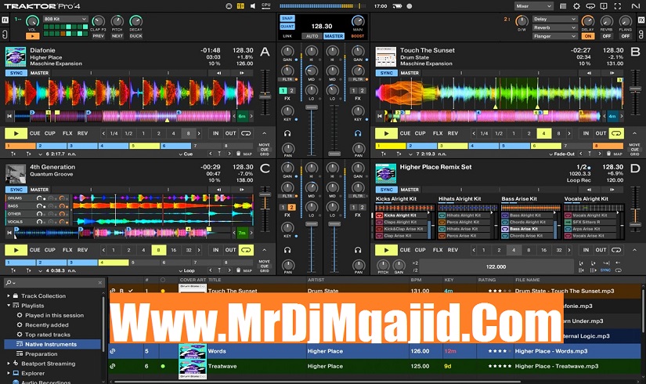This screenshot has height=384, width=646.
Task: Toggle Delay effect ON button
Action: tap(588, 36)
